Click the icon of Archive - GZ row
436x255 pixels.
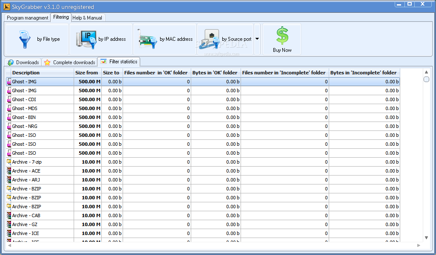9,224
